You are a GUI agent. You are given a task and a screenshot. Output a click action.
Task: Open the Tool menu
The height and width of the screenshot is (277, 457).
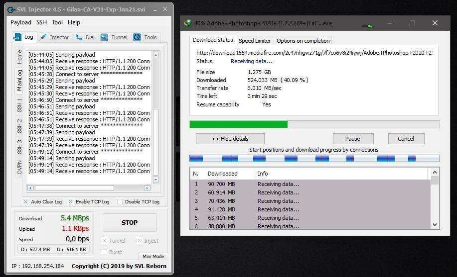click(57, 22)
